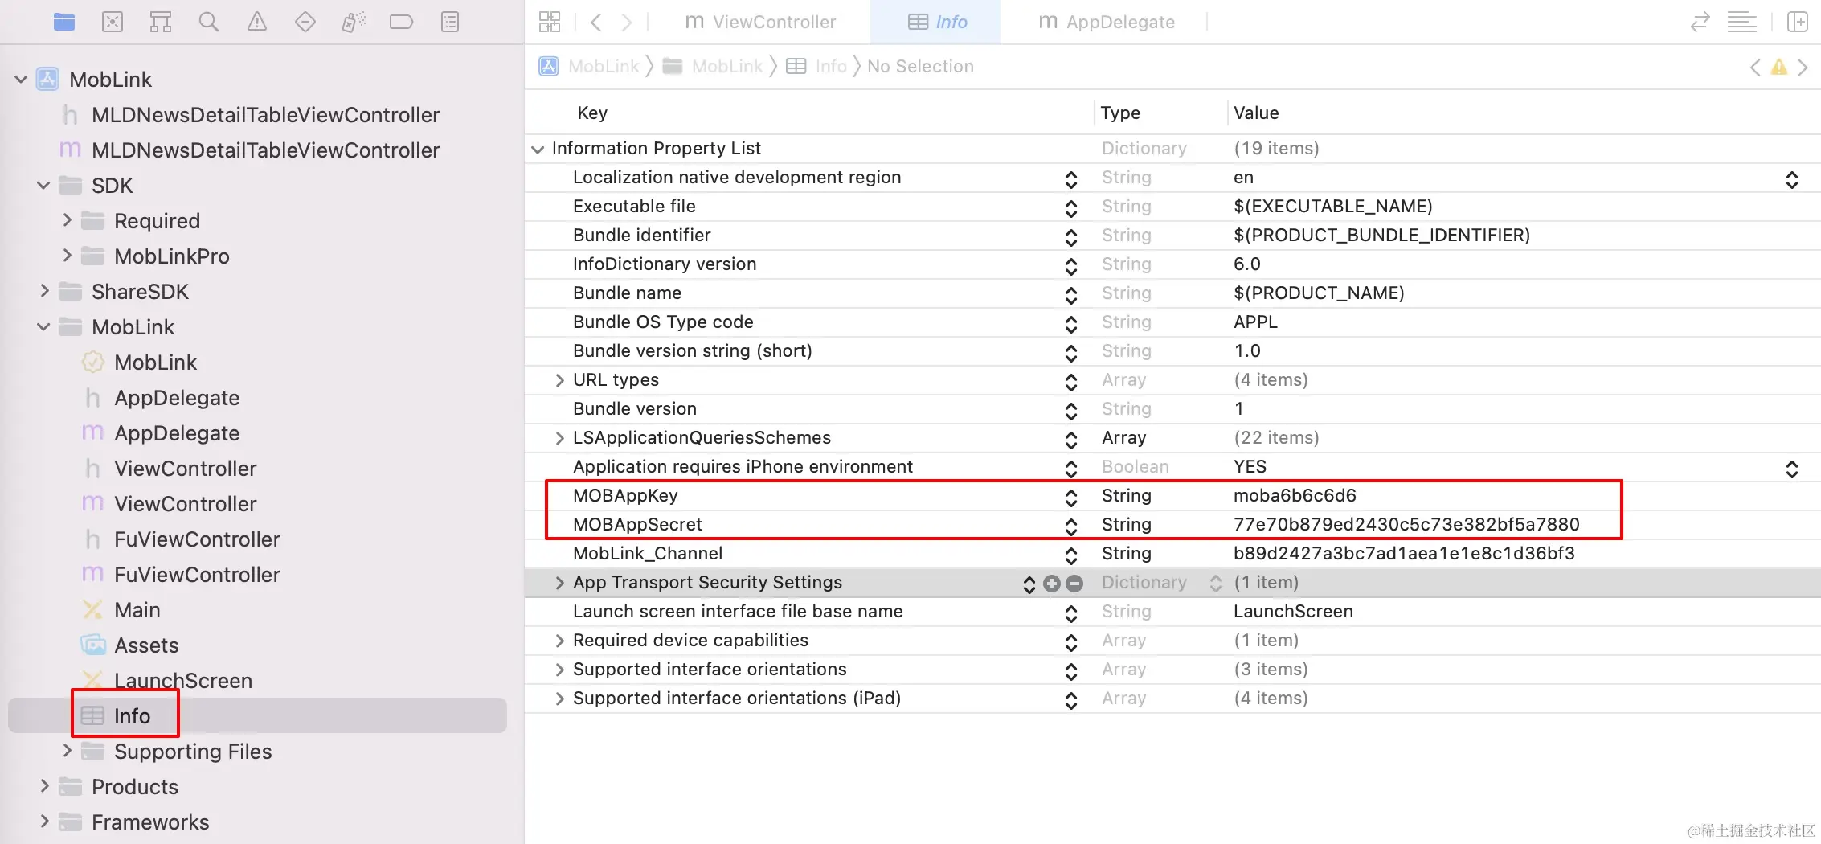Click No Selection in the jump bar
Viewport: 1821px width, 844px height.
click(x=920, y=67)
